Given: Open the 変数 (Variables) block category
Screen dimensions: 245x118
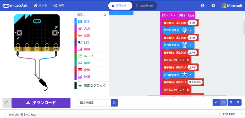Looking at the screenshot, I should 92,70.
